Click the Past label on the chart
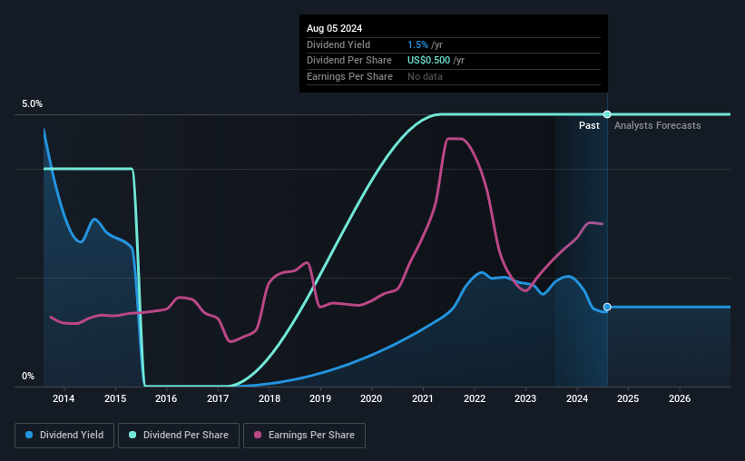This screenshot has width=745, height=461. [x=589, y=125]
